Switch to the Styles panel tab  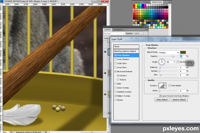[x=146, y=2]
